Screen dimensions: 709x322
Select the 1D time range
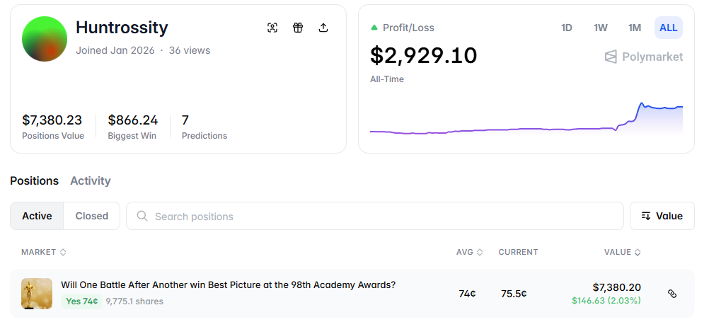(x=567, y=28)
